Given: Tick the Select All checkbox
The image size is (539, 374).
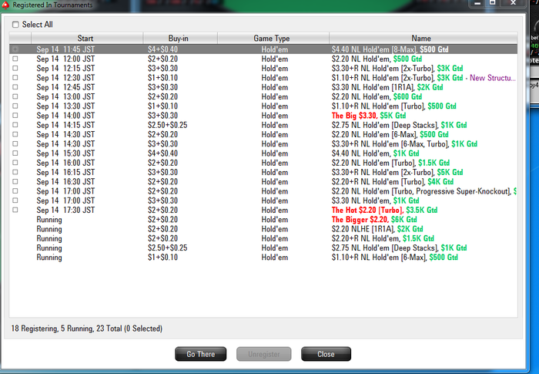Looking at the screenshot, I should click(15, 25).
